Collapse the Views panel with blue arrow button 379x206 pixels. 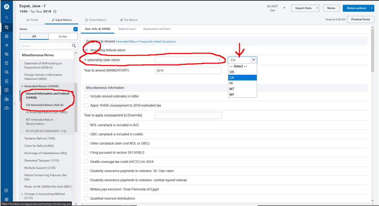tap(75, 29)
